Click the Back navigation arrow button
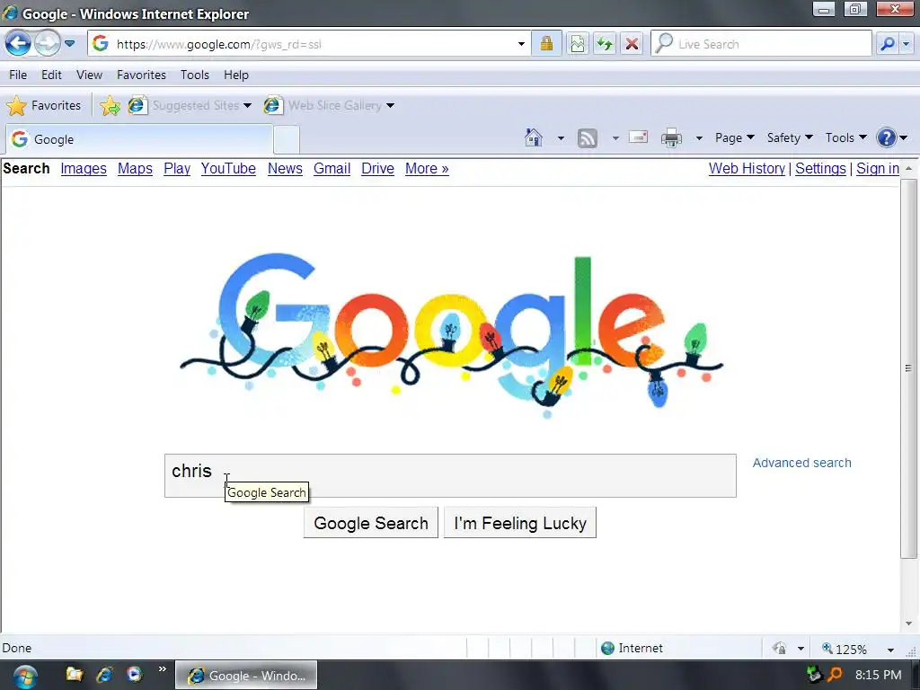This screenshot has height=690, width=920. click(x=18, y=43)
